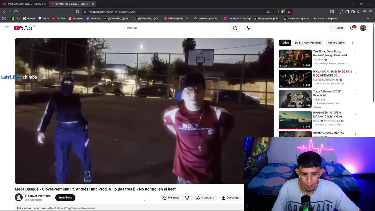Click the #TrapLatino hashtag
Image resolution: width=375 pixels, height=211 pixels.
click(55, 208)
